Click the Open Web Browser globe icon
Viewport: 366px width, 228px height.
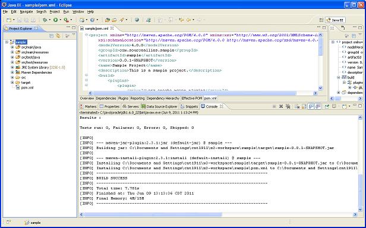tap(137, 20)
